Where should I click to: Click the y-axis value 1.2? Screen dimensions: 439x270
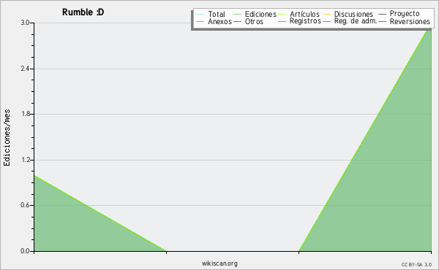pyautogui.click(x=25, y=160)
